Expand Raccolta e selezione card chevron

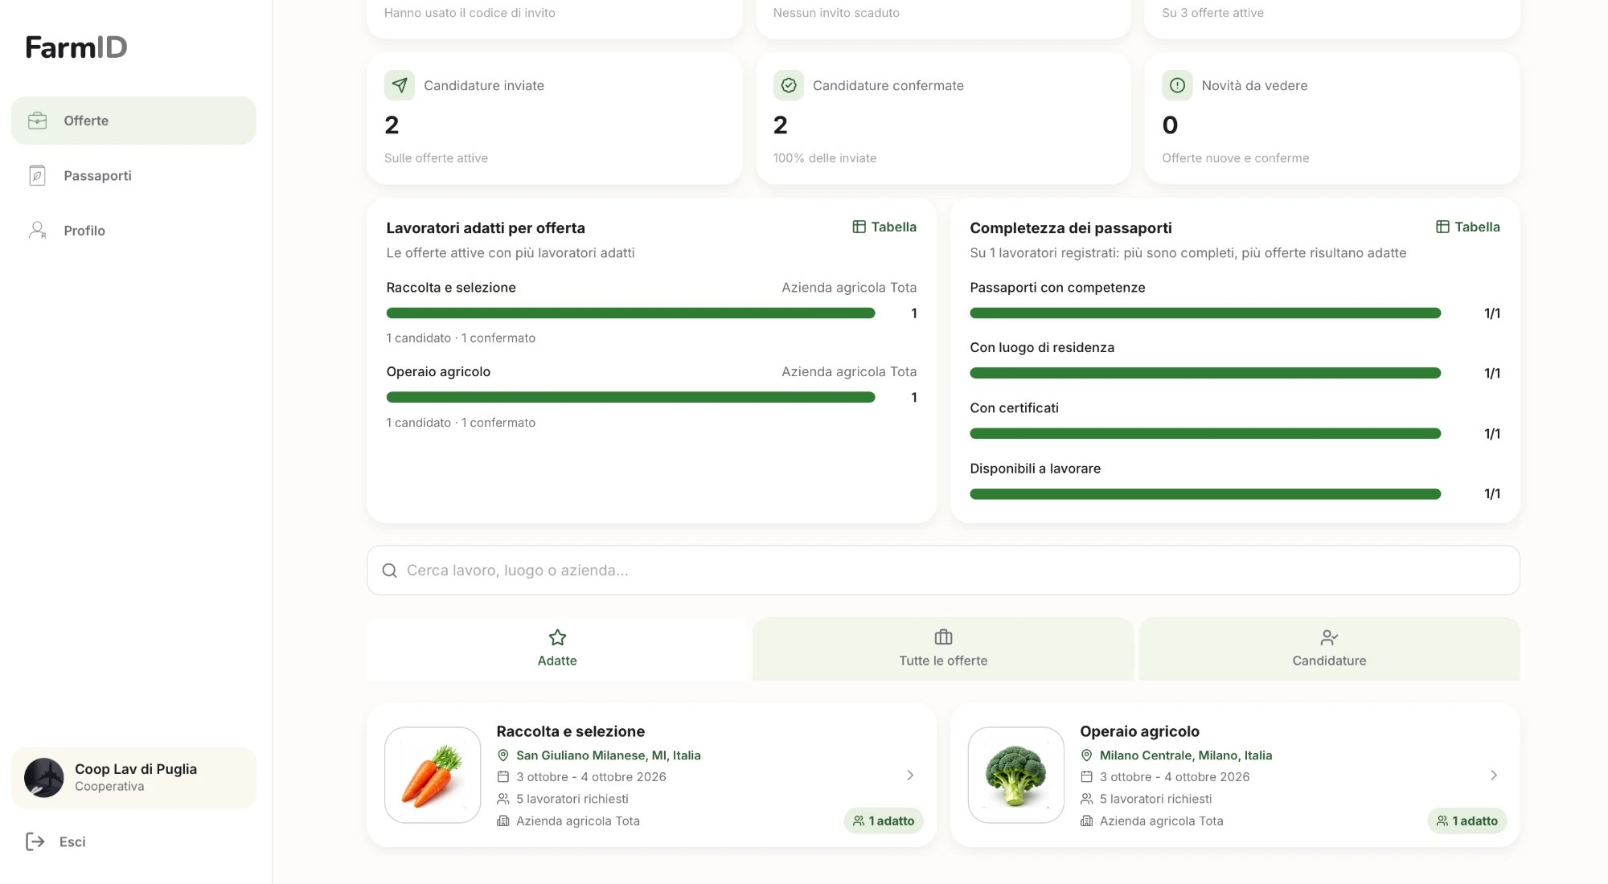click(910, 776)
